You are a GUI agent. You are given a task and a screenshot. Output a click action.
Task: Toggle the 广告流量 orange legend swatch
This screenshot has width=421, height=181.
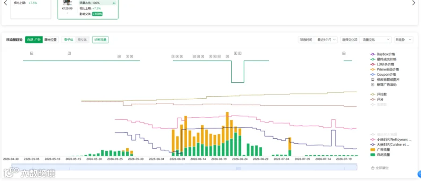point(373,149)
